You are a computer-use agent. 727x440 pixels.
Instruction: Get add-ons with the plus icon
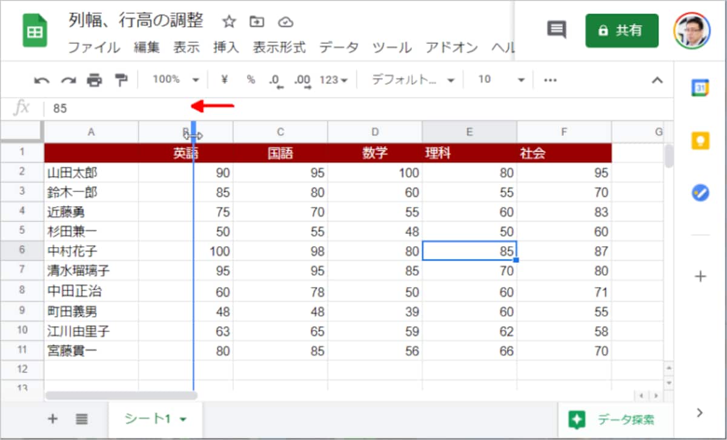click(700, 277)
